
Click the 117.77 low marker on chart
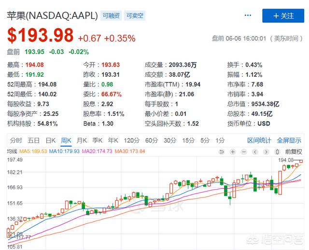tap(23, 237)
